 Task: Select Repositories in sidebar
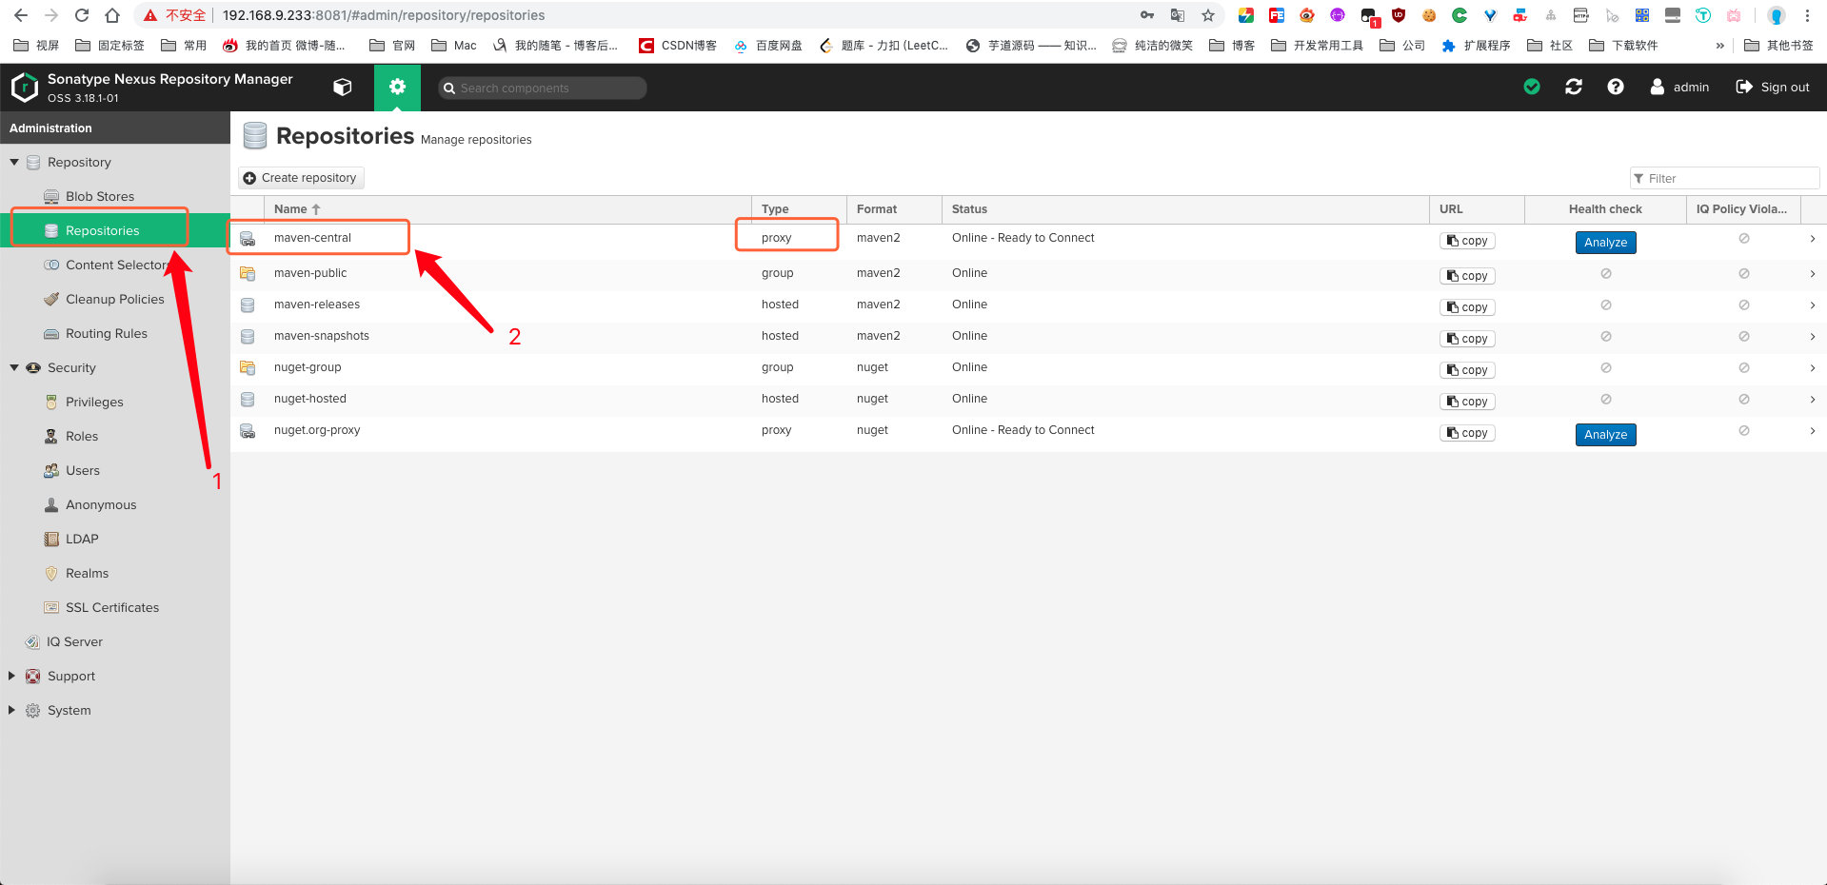click(102, 231)
